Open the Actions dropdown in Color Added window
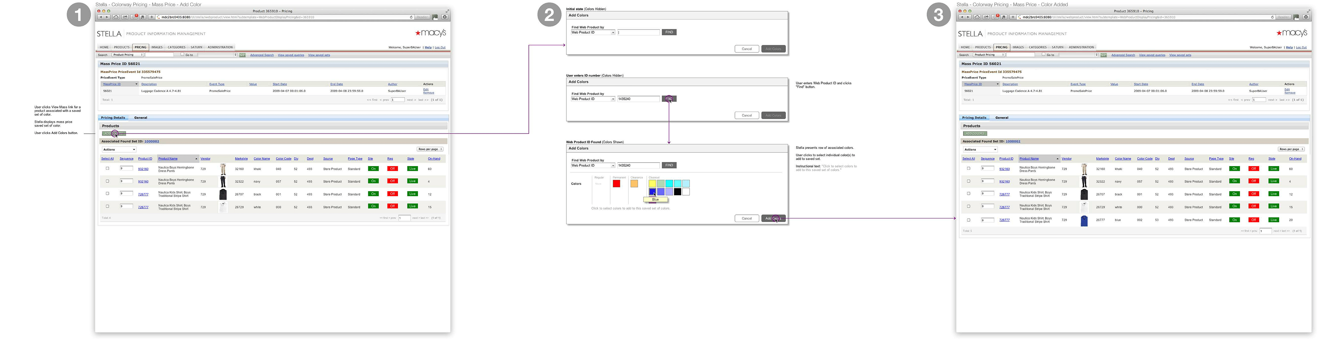This screenshot has width=1318, height=340. (980, 149)
